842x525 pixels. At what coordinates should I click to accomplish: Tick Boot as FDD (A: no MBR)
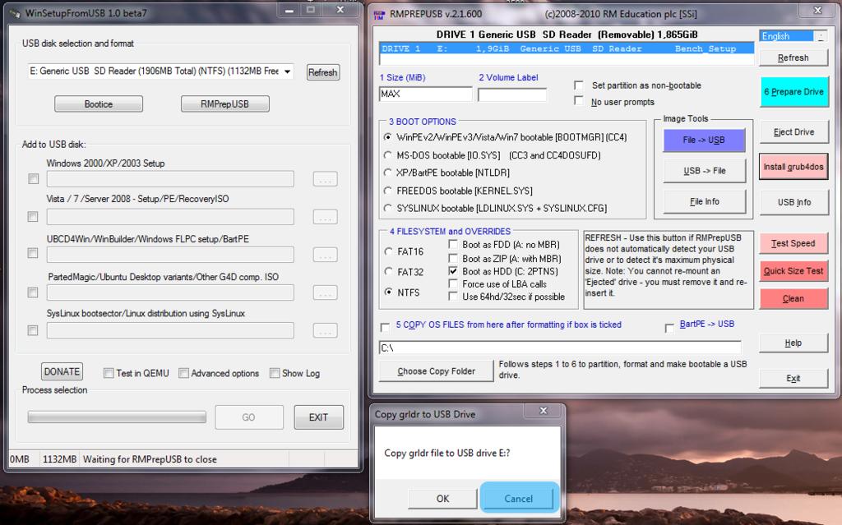click(x=453, y=244)
